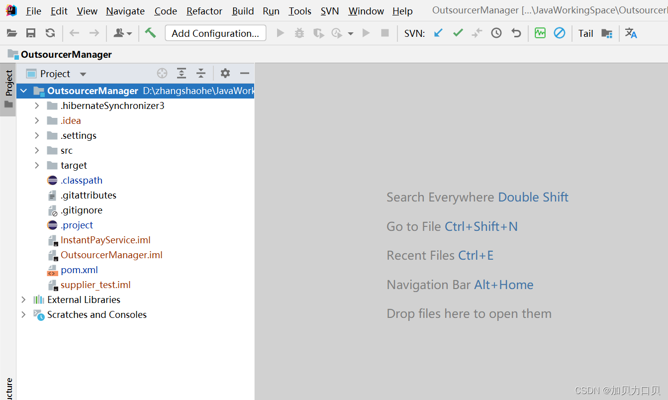Click the Expand All icon in Project panel
The height and width of the screenshot is (400, 668).
click(x=182, y=74)
